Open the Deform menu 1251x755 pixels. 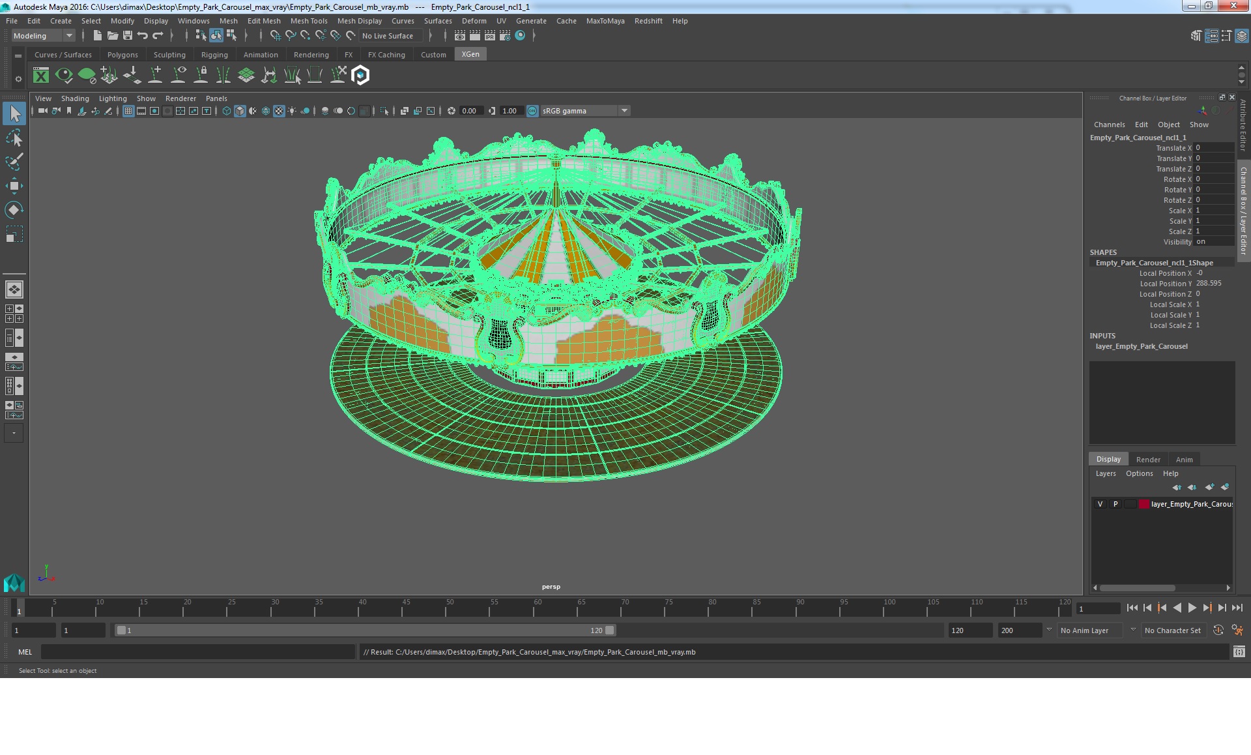click(x=474, y=21)
